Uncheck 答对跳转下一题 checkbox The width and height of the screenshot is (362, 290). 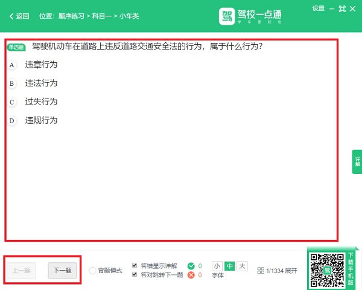135,275
